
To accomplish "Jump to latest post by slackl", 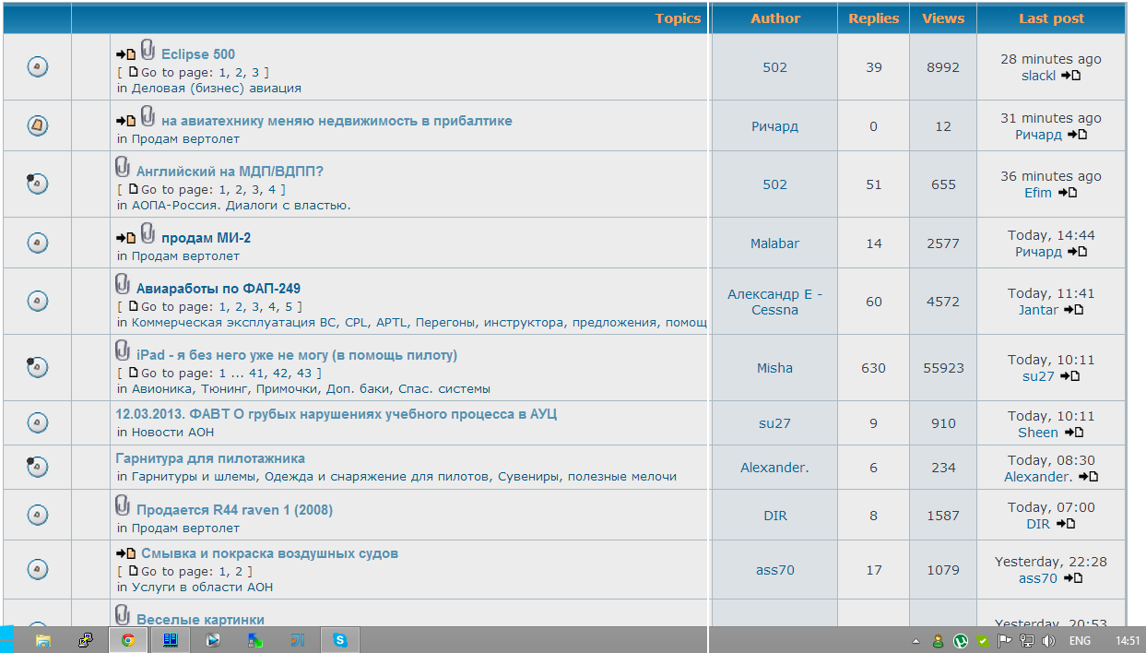I will pyautogui.click(x=1070, y=76).
